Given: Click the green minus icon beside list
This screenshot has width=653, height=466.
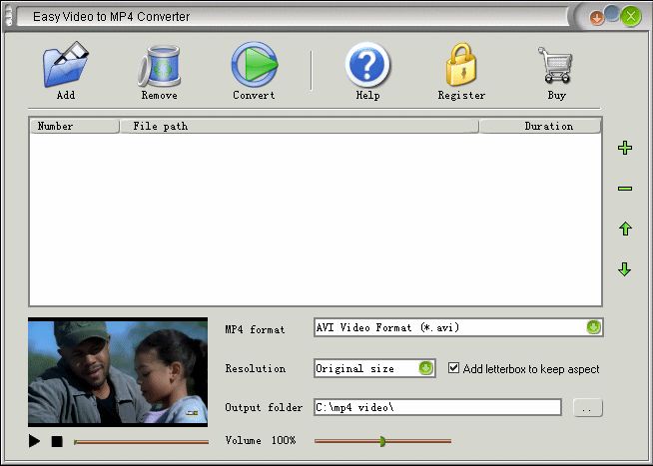Looking at the screenshot, I should (625, 189).
